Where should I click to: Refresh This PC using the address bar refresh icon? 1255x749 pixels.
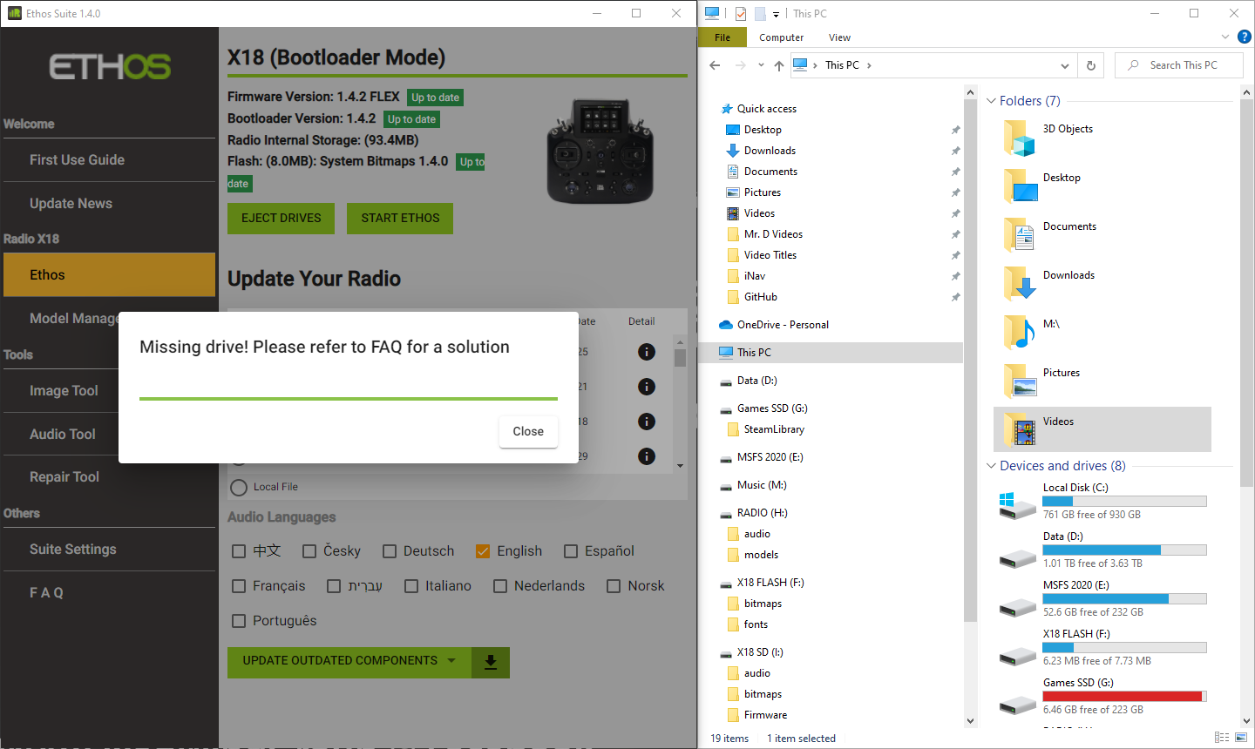[1090, 64]
